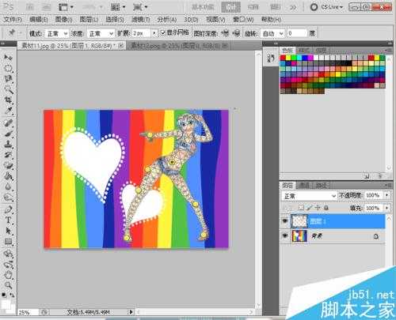Viewport: 396px width, 320px height.
Task: Select the Horizontal Type tool
Action: click(8, 220)
